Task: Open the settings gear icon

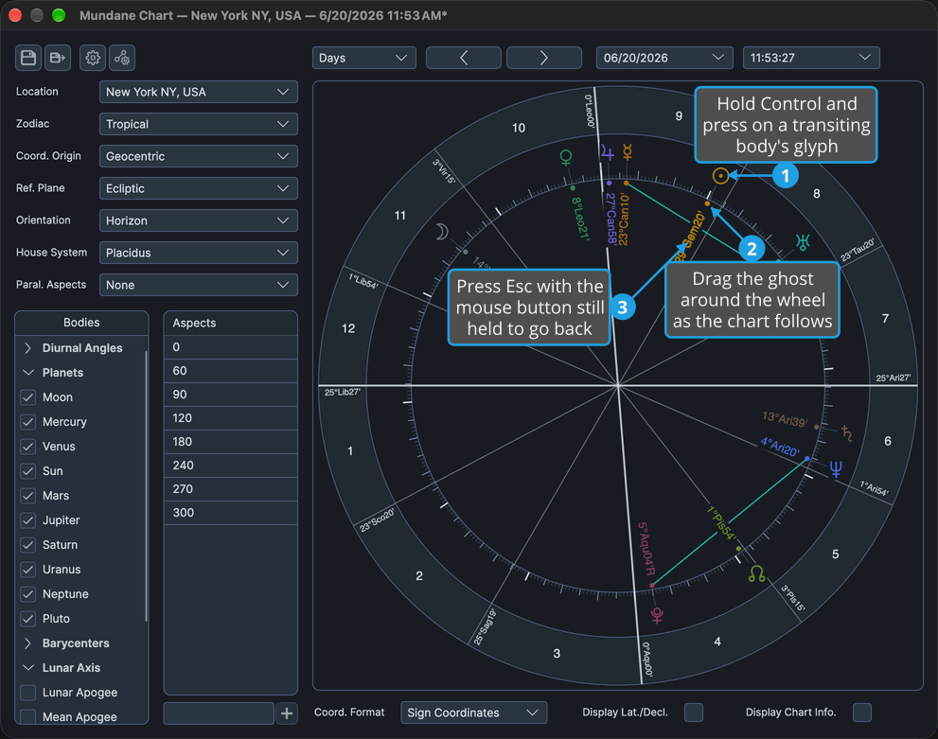Action: point(93,58)
